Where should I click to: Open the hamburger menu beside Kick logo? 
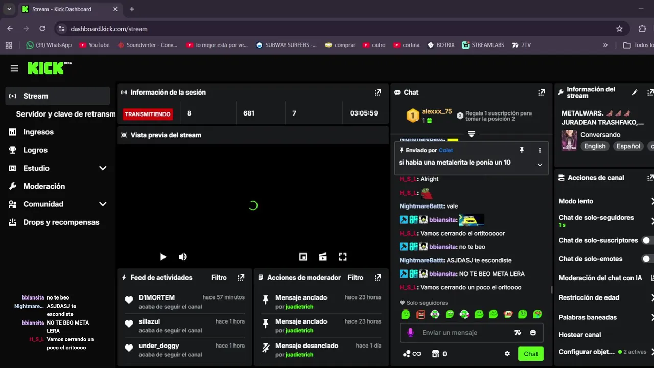[14, 68]
